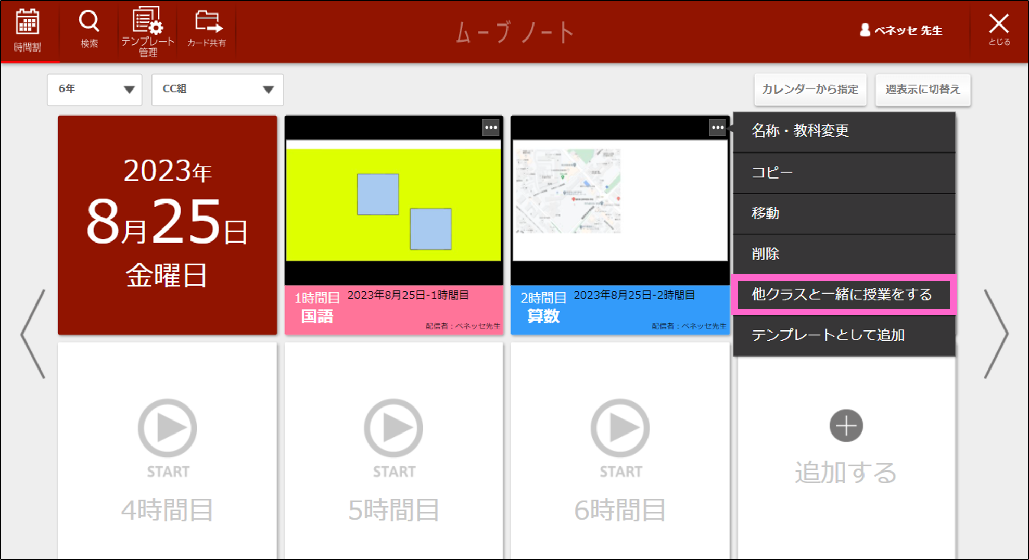Image resolution: width=1029 pixels, height=560 pixels.
Task: Open the 6年 grade dropdown
Action: tap(94, 90)
